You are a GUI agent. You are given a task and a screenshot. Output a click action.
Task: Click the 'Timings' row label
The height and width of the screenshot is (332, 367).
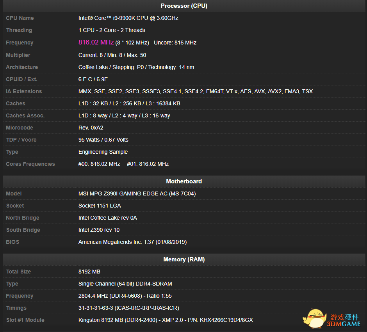[x=16, y=308]
